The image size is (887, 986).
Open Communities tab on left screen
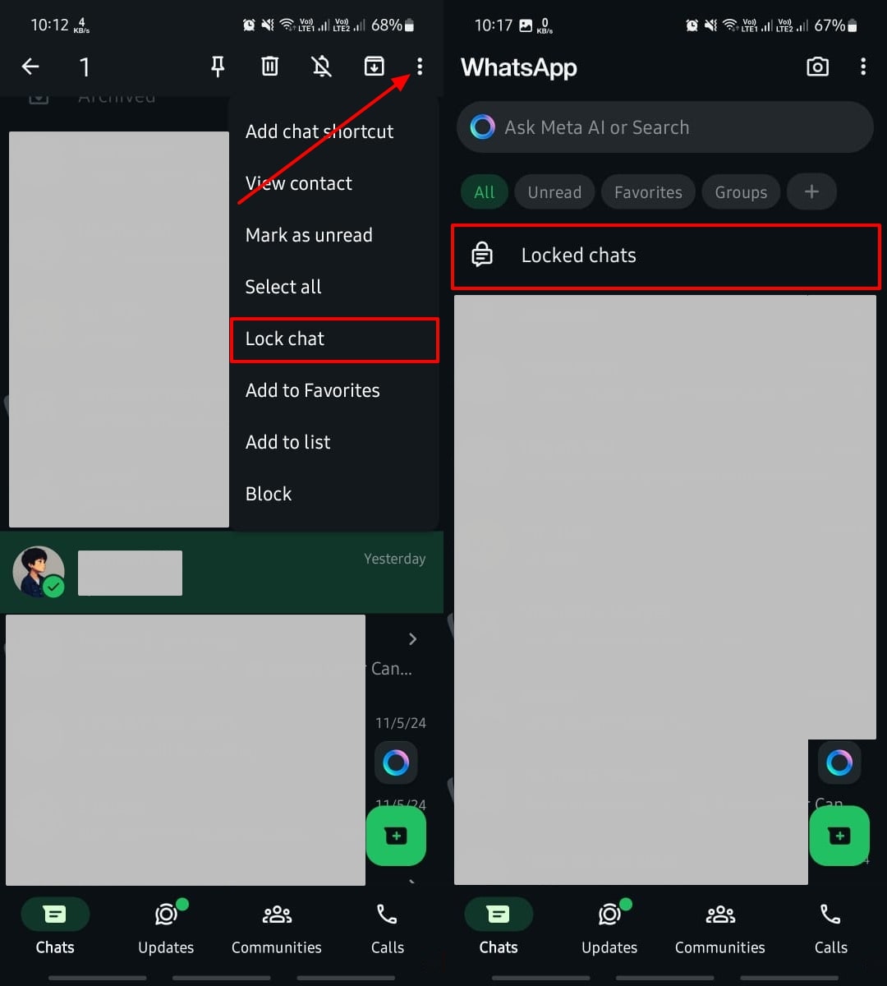click(x=277, y=928)
